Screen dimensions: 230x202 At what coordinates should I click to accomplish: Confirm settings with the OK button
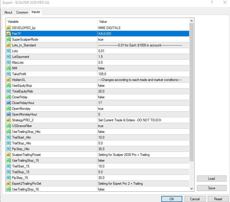[171, 199]
